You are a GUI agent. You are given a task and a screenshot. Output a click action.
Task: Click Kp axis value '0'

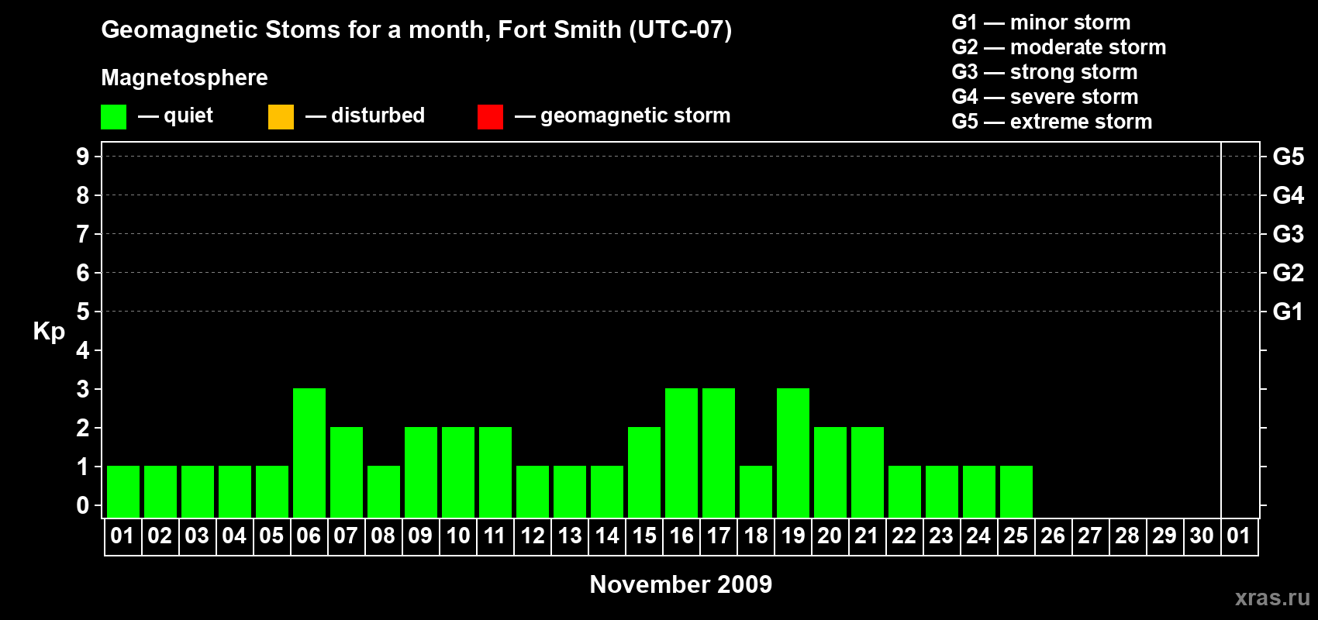(x=83, y=505)
